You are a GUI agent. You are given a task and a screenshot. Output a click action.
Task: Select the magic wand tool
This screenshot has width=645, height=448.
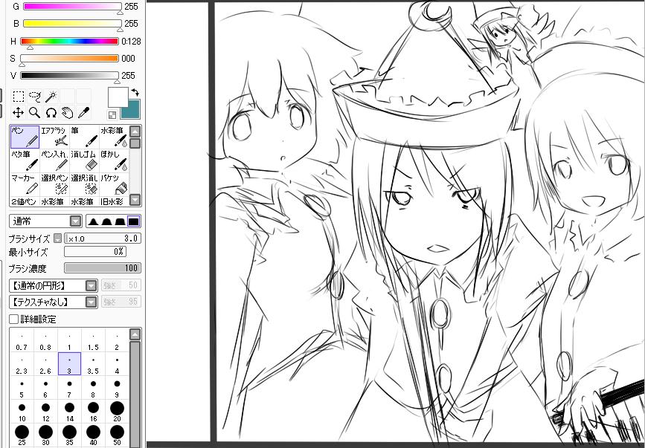tap(51, 97)
